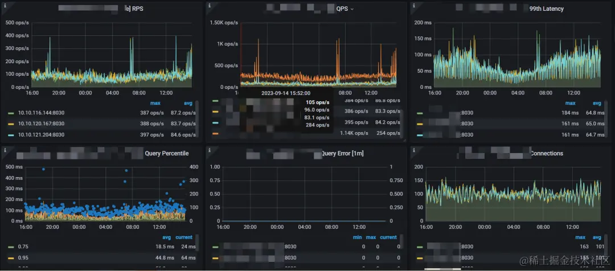This screenshot has height=271, width=615.
Task: Expand the QPS panel title dropdown chevron
Action: tap(352, 9)
